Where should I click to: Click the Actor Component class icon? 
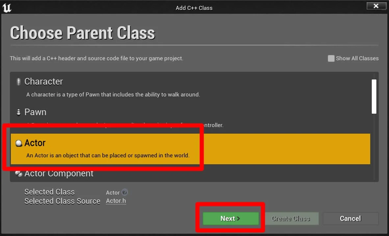19,174
